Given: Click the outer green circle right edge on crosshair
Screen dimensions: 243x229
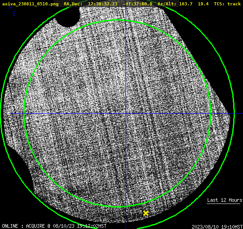Looking at the screenshot, I should tap(234, 114).
